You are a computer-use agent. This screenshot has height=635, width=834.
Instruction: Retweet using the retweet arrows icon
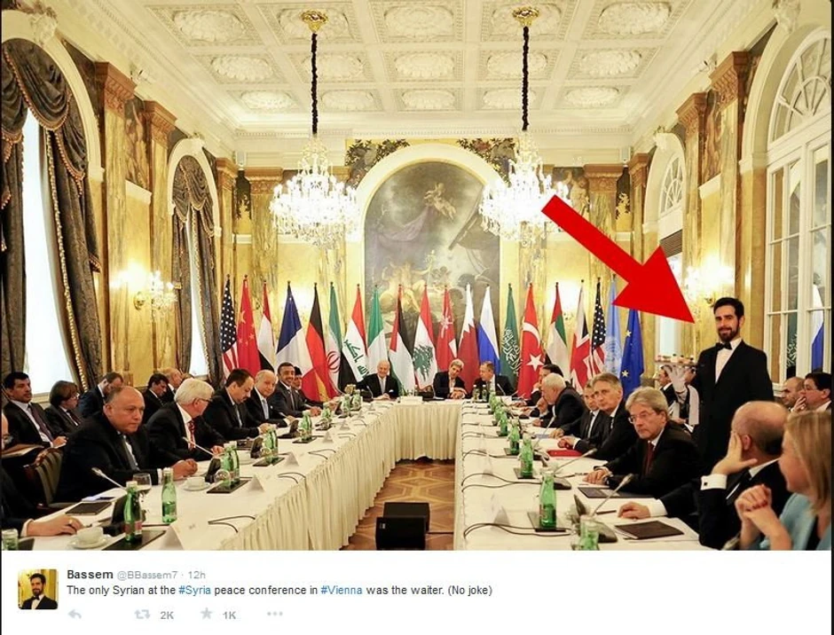(142, 615)
